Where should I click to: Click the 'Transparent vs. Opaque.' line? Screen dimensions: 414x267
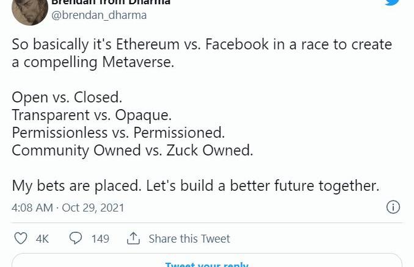tap(92, 115)
